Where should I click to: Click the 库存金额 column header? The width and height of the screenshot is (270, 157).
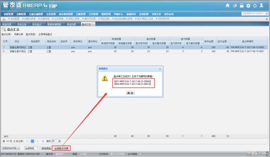point(209,41)
